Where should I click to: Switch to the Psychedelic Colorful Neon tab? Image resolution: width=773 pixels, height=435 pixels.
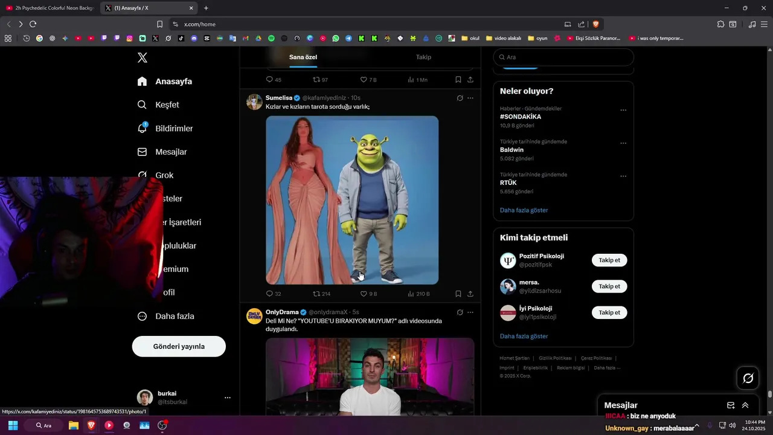pos(50,8)
